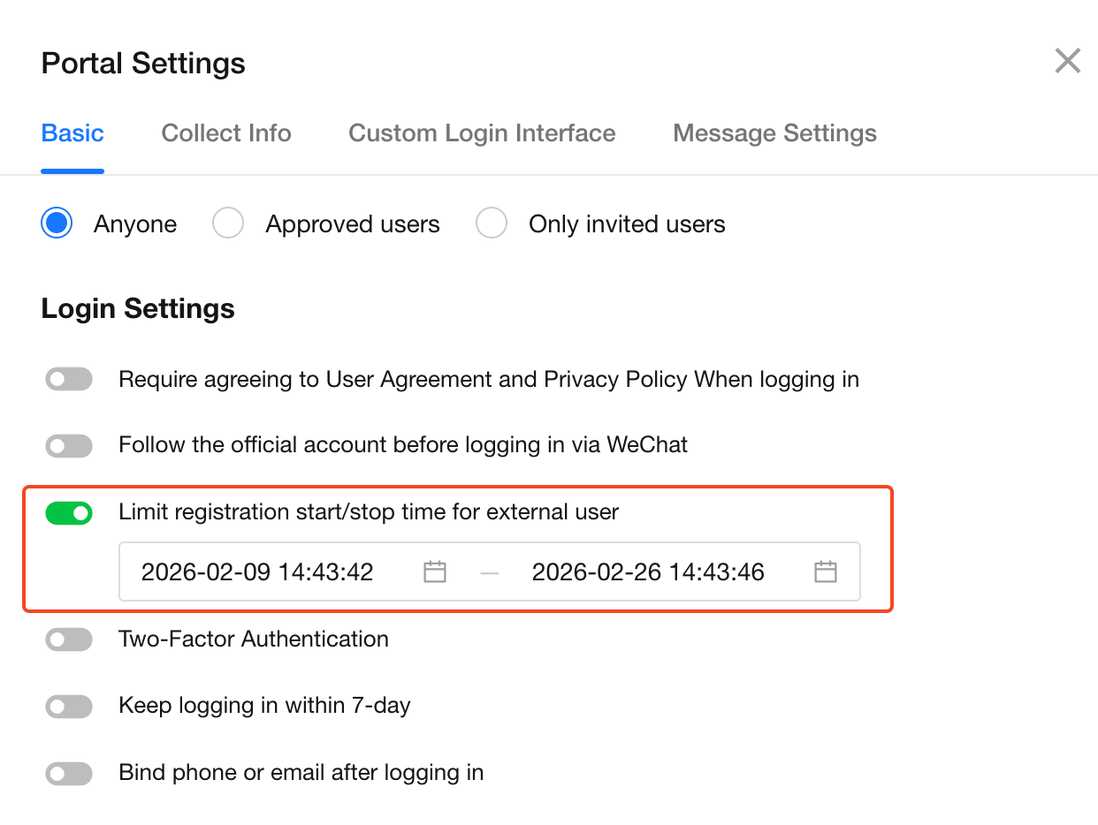Enable Keep logging in within 7-day
The image size is (1098, 825).
pos(69,707)
